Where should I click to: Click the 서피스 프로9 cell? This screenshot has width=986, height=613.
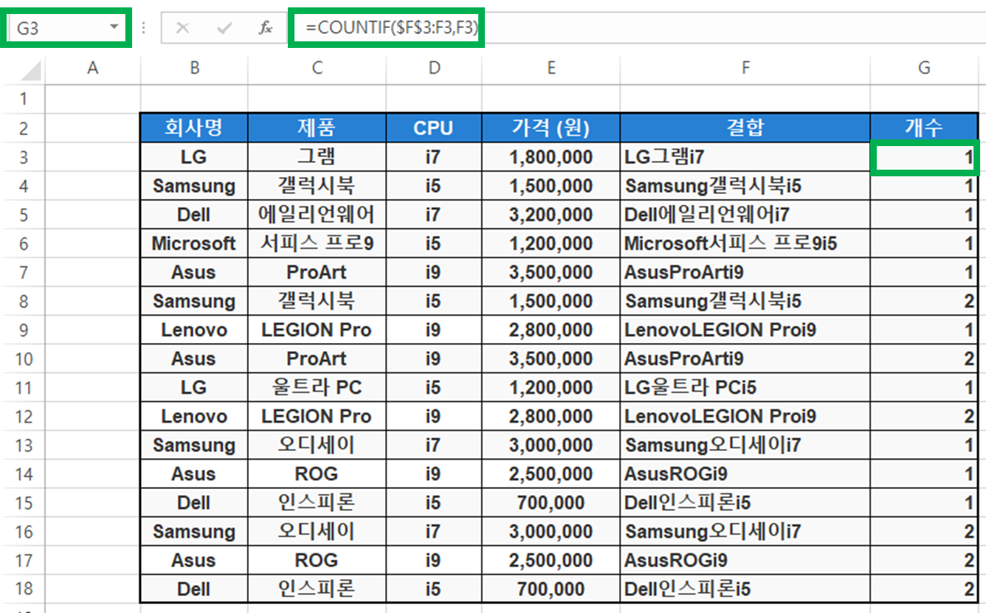(x=317, y=243)
